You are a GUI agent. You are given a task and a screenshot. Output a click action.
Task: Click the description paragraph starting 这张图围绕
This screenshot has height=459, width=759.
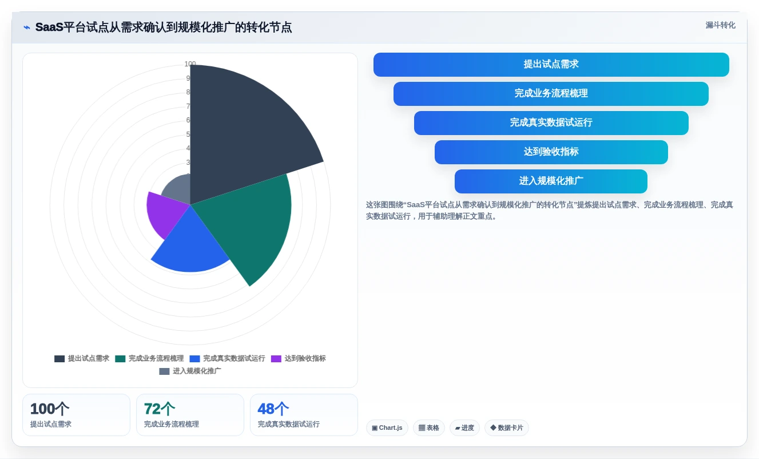[550, 211]
